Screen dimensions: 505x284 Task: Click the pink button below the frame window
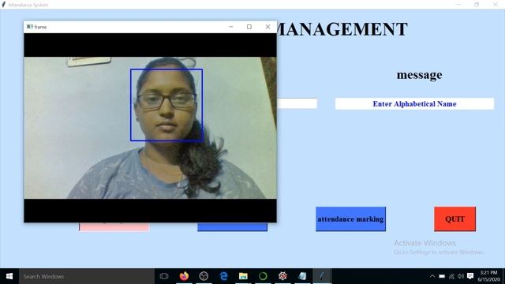tap(114, 226)
